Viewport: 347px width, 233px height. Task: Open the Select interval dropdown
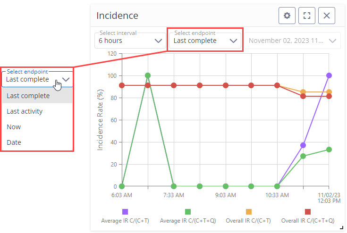click(129, 41)
